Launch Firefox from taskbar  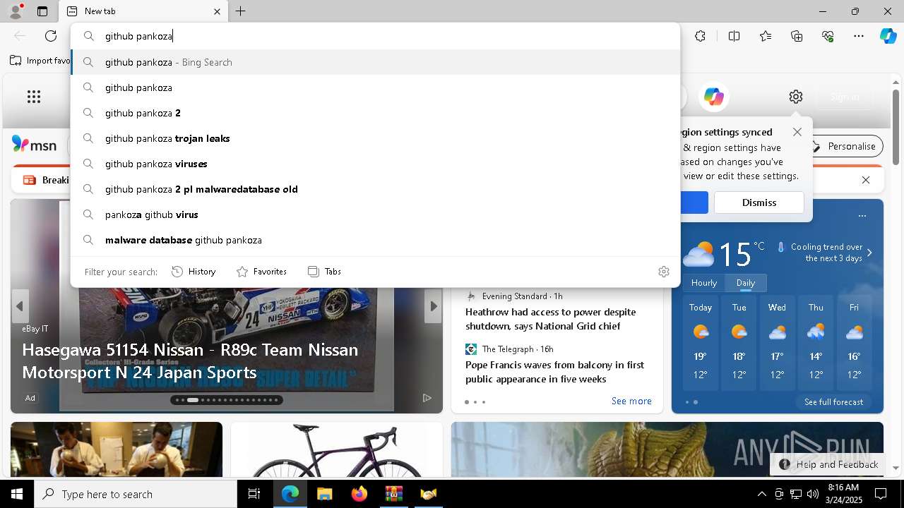(x=359, y=494)
